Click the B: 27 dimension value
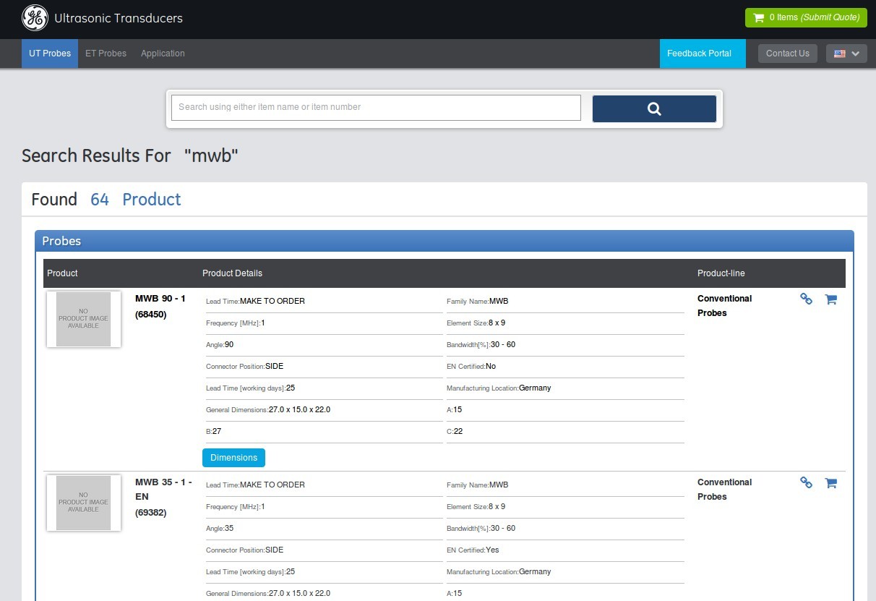The height and width of the screenshot is (601, 876). click(x=217, y=432)
